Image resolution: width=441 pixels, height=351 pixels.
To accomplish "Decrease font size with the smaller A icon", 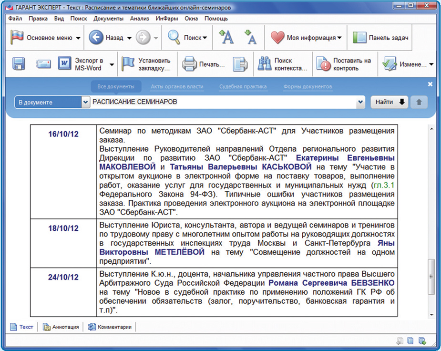I will (250, 37).
